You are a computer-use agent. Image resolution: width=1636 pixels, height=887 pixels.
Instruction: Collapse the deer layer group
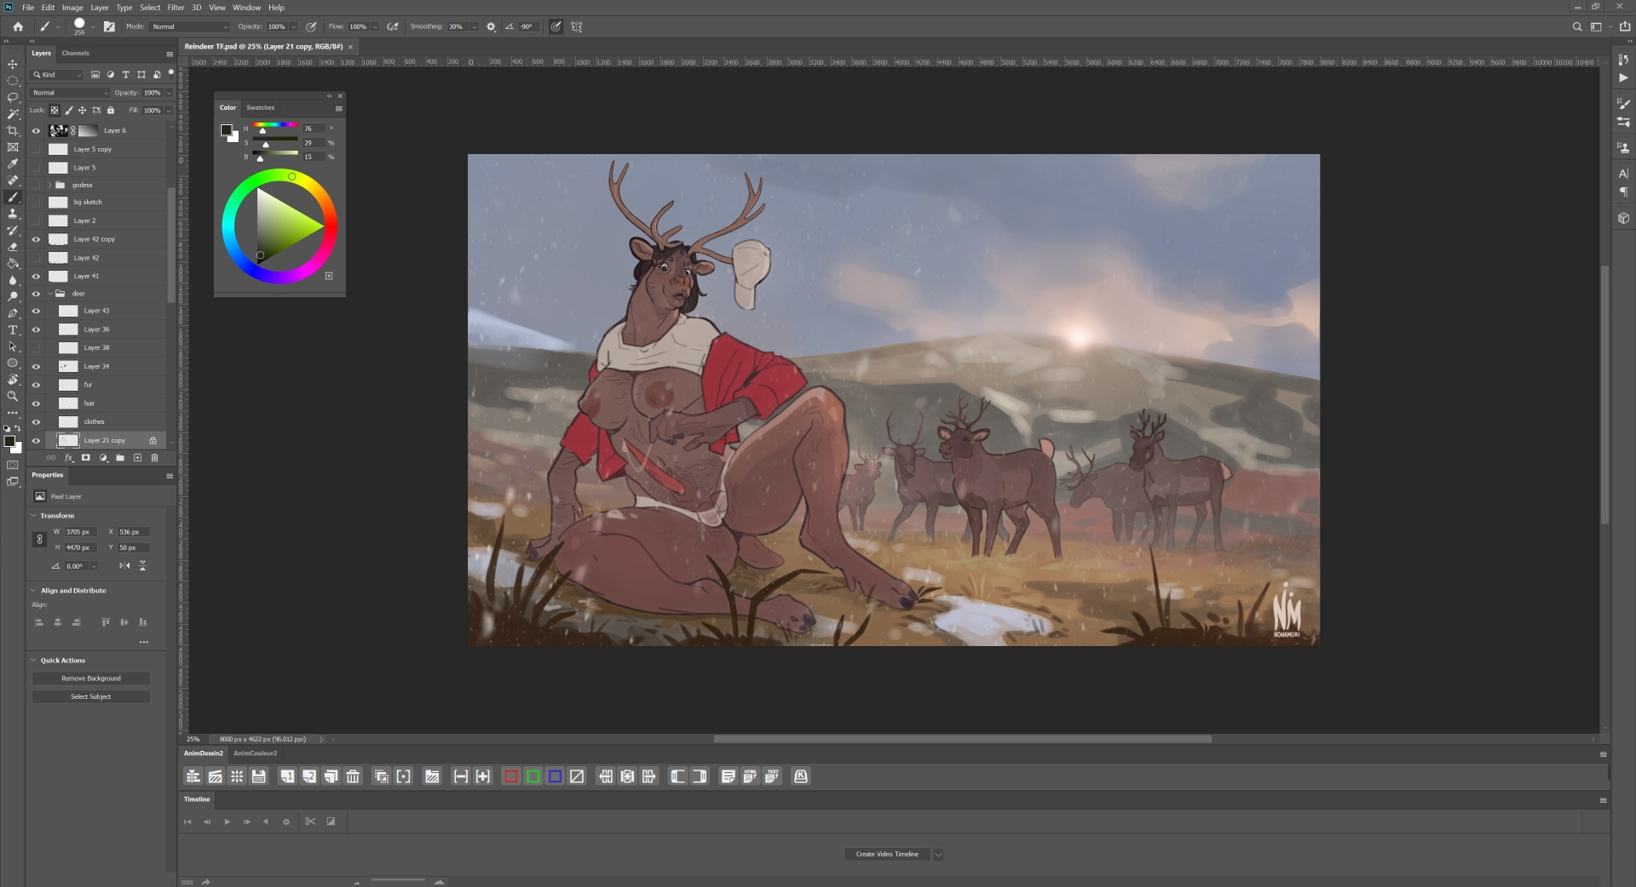coord(50,294)
